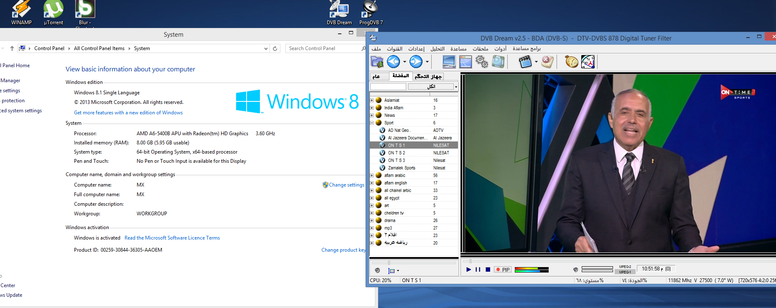Image resolution: width=776 pixels, height=308 pixels.
Task: Click the window view toolbar icon
Action: tap(466, 62)
